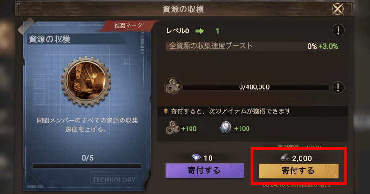This screenshot has height=194, width=370.
Task: Click the silver coin reward icon
Action: [x=226, y=128]
